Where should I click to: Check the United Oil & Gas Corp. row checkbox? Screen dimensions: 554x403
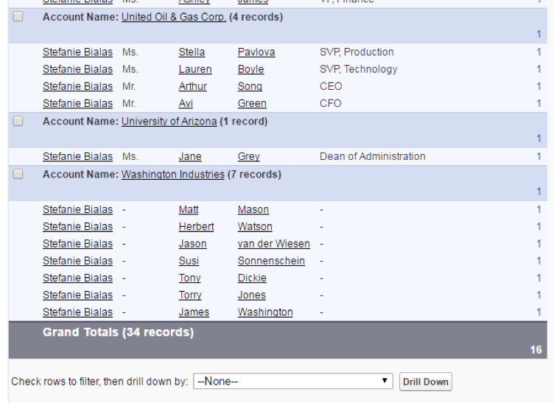18,17
